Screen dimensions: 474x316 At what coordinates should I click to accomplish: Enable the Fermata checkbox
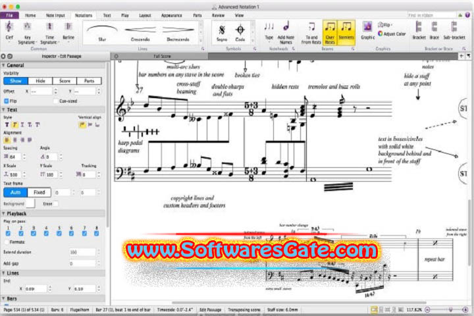point(7,242)
